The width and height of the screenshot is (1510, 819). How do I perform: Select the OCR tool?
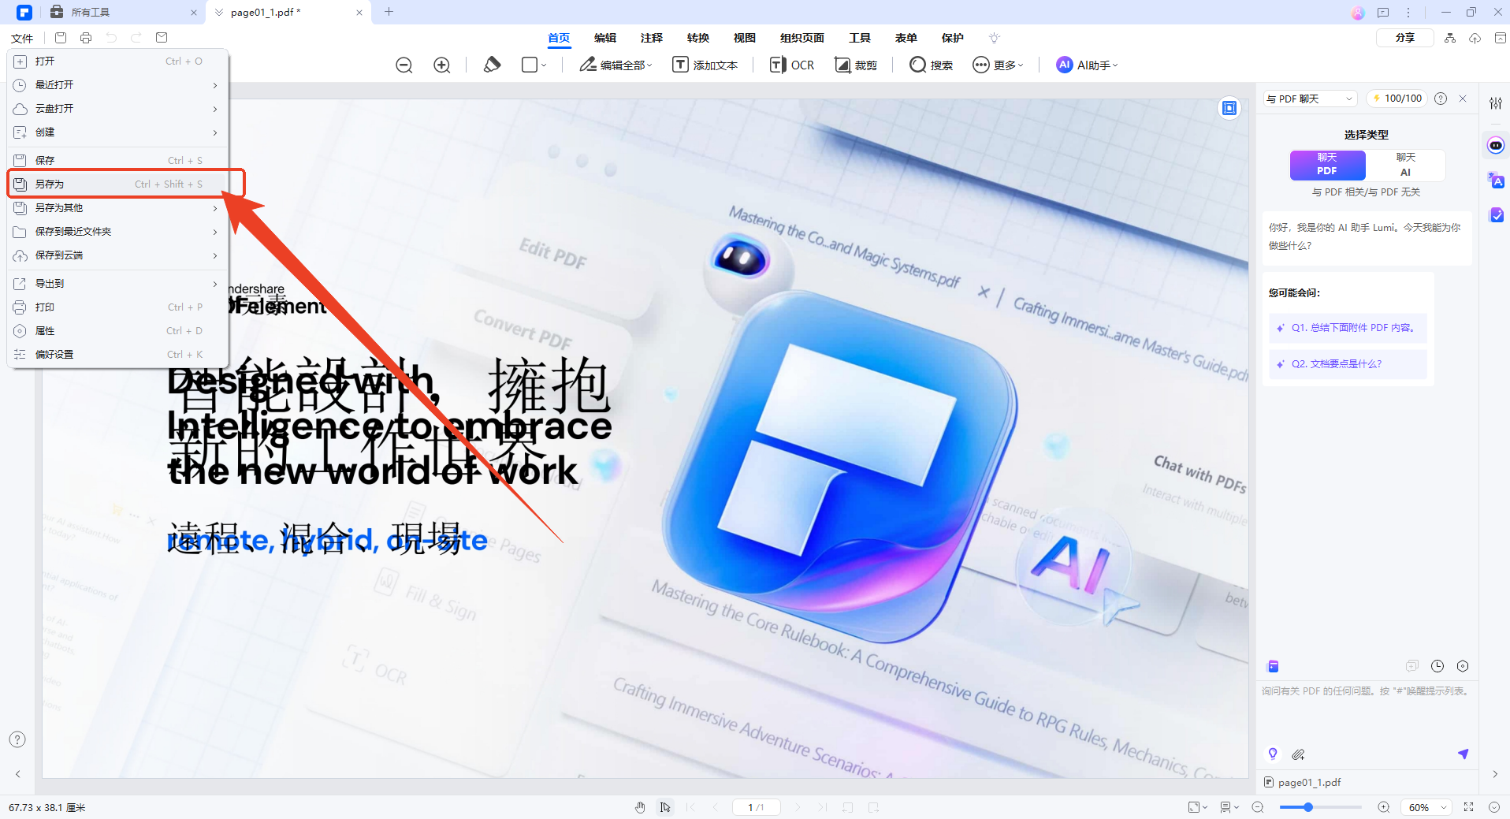pos(791,65)
